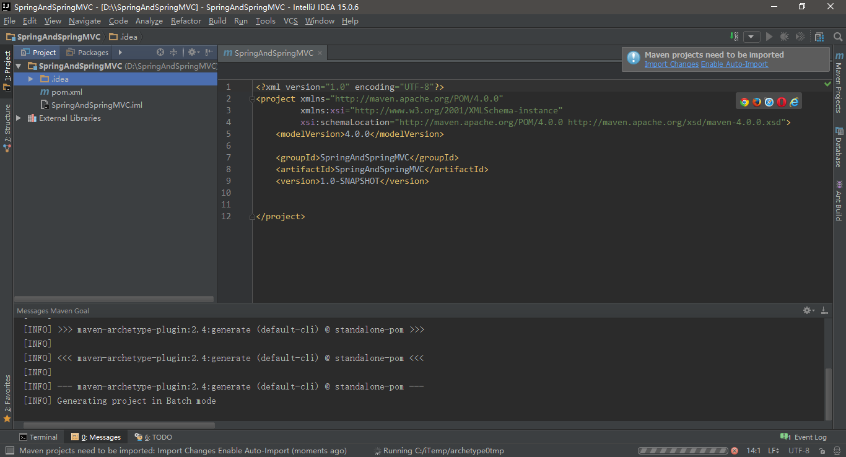Click the caret position 14:1 indicator

[754, 451]
